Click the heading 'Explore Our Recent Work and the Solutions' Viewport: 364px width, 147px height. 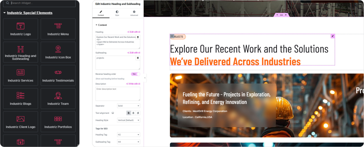click(x=249, y=49)
